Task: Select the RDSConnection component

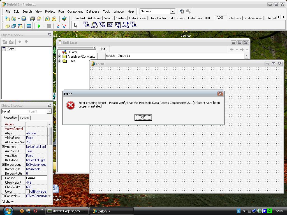Action: click(134, 25)
